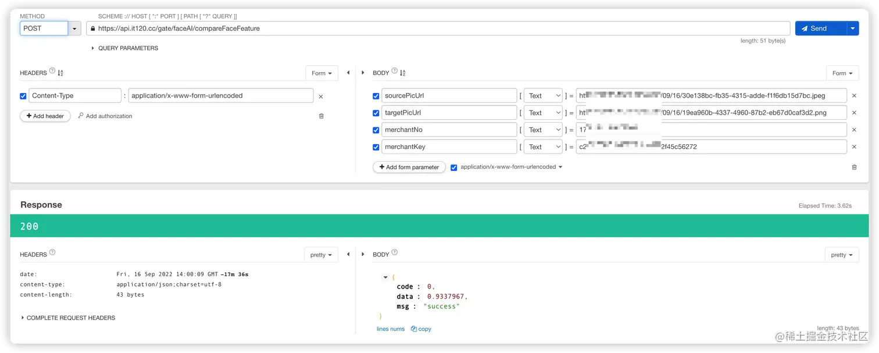The width and height of the screenshot is (879, 353).
Task: Remove the sourcePicUrl parameter row
Action: pos(854,96)
